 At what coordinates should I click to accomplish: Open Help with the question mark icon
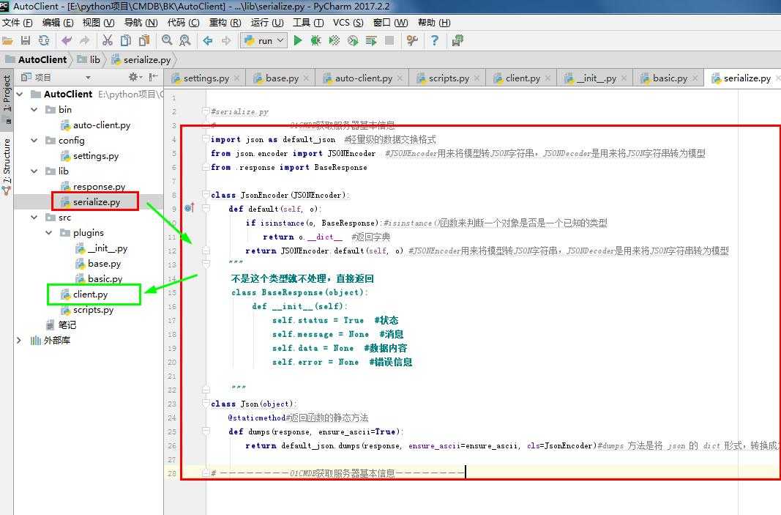[x=435, y=41]
